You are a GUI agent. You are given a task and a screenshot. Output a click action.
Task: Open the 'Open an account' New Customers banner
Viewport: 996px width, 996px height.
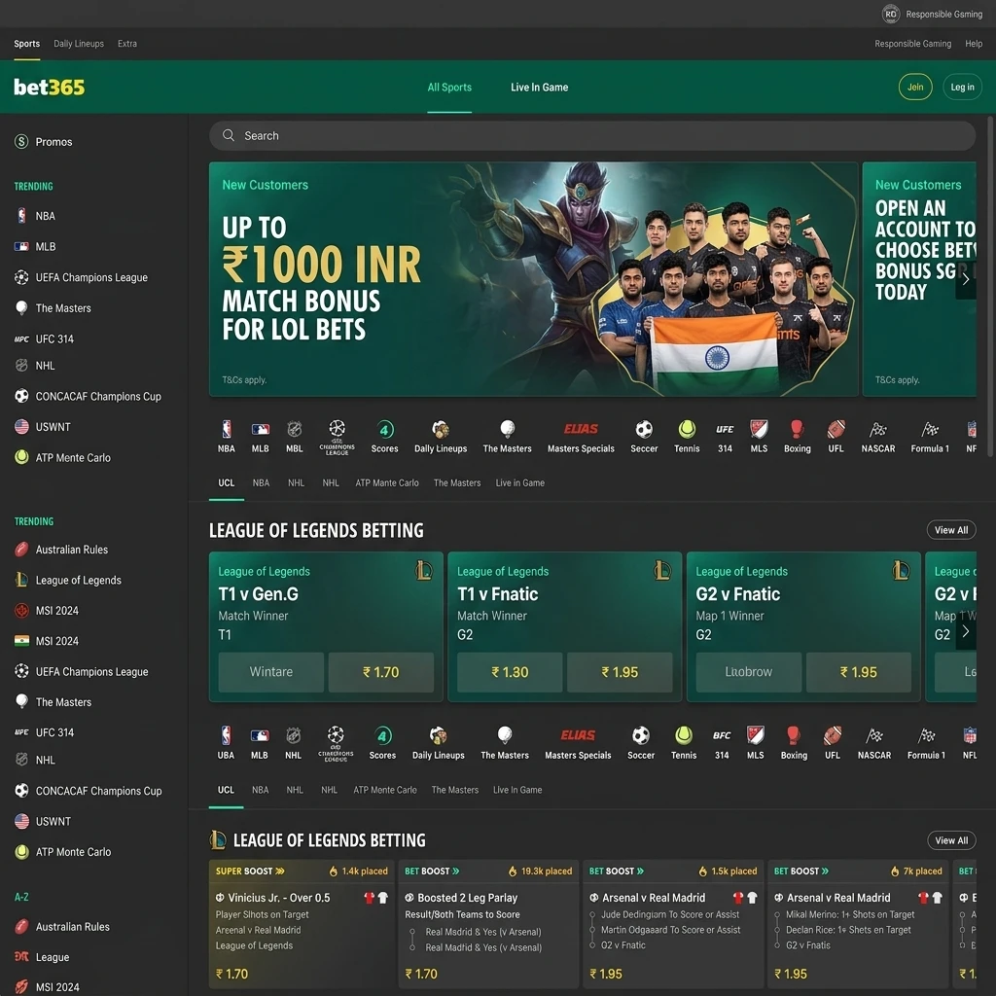[x=919, y=279]
